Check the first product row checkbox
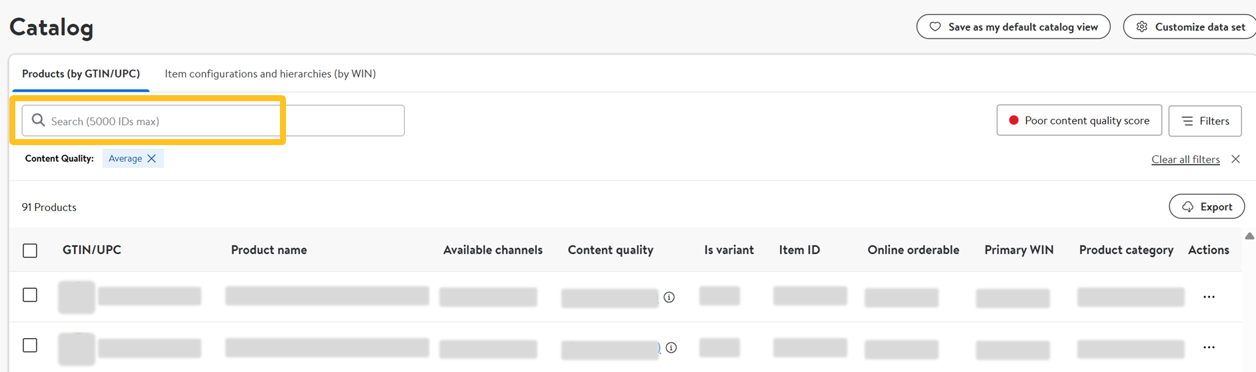The image size is (1256, 372). (30, 295)
